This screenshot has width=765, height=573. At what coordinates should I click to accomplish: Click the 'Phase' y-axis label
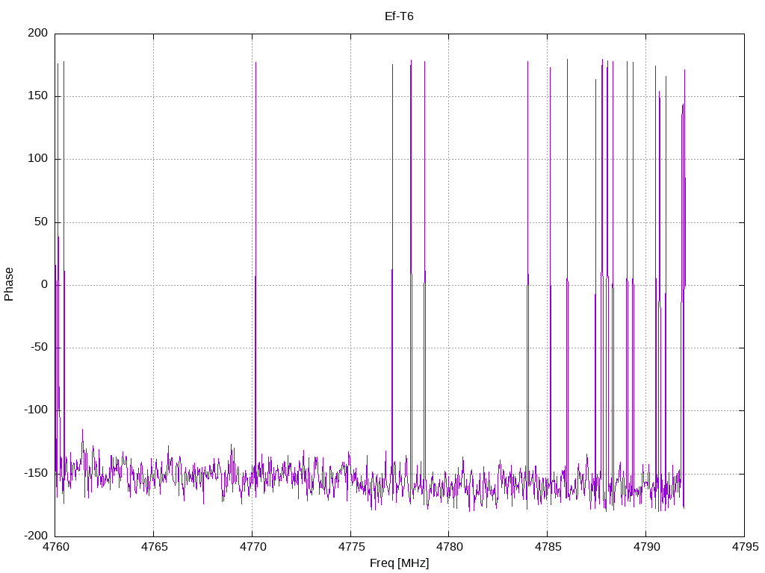click(x=9, y=284)
